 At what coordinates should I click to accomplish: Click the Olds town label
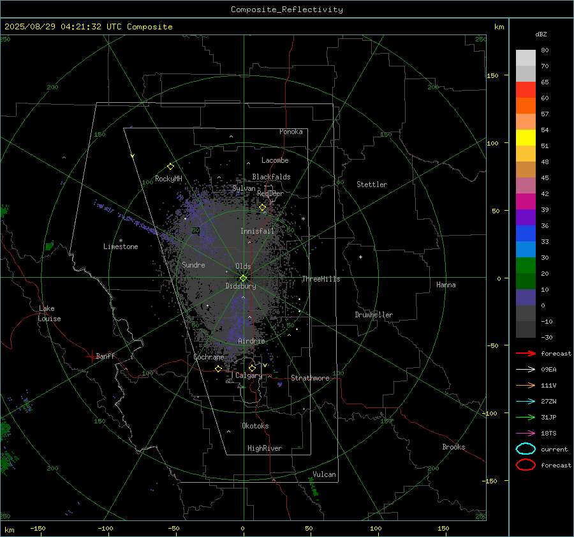(x=243, y=266)
